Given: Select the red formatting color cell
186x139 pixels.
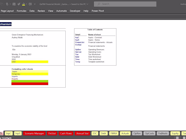Looking at the screenshot, I should tap(30, 84).
